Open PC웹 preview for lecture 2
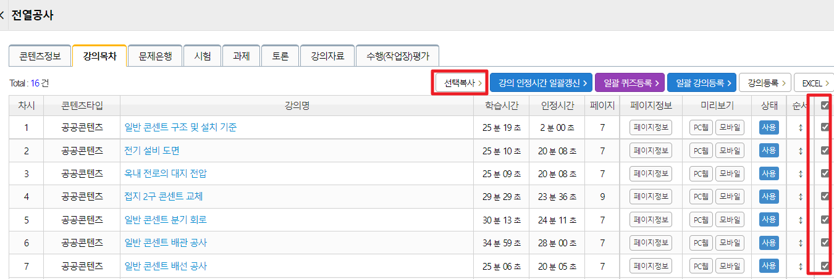 (x=701, y=151)
